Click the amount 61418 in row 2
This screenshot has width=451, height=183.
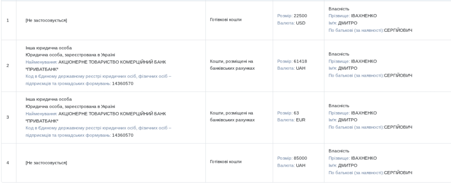[300, 61]
